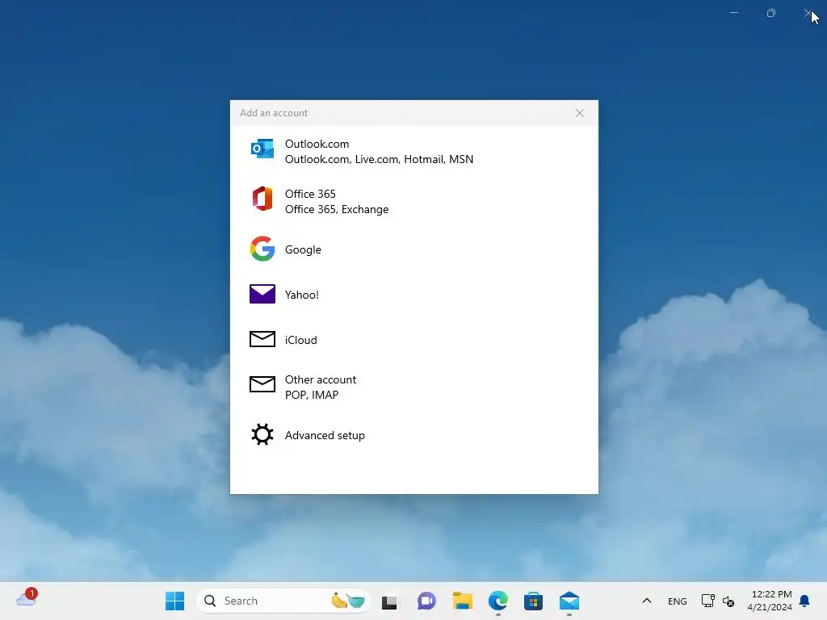Open the Windows Start menu

174,601
